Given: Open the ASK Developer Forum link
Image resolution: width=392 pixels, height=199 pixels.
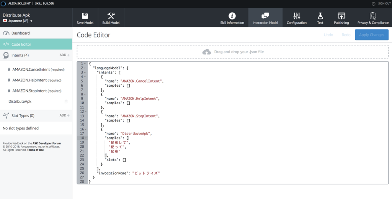Looking at the screenshot, I should [46, 143].
